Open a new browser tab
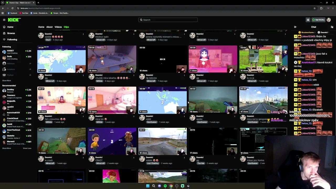 pos(38,3)
